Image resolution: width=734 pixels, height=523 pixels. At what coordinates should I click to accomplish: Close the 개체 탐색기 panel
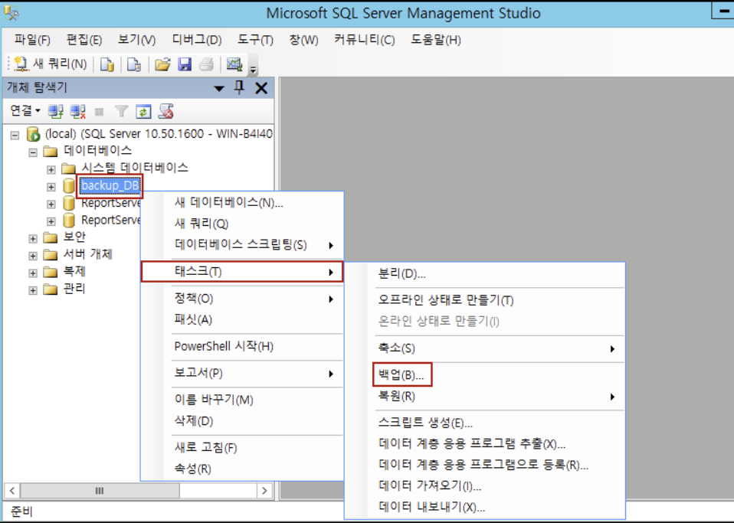[x=261, y=87]
